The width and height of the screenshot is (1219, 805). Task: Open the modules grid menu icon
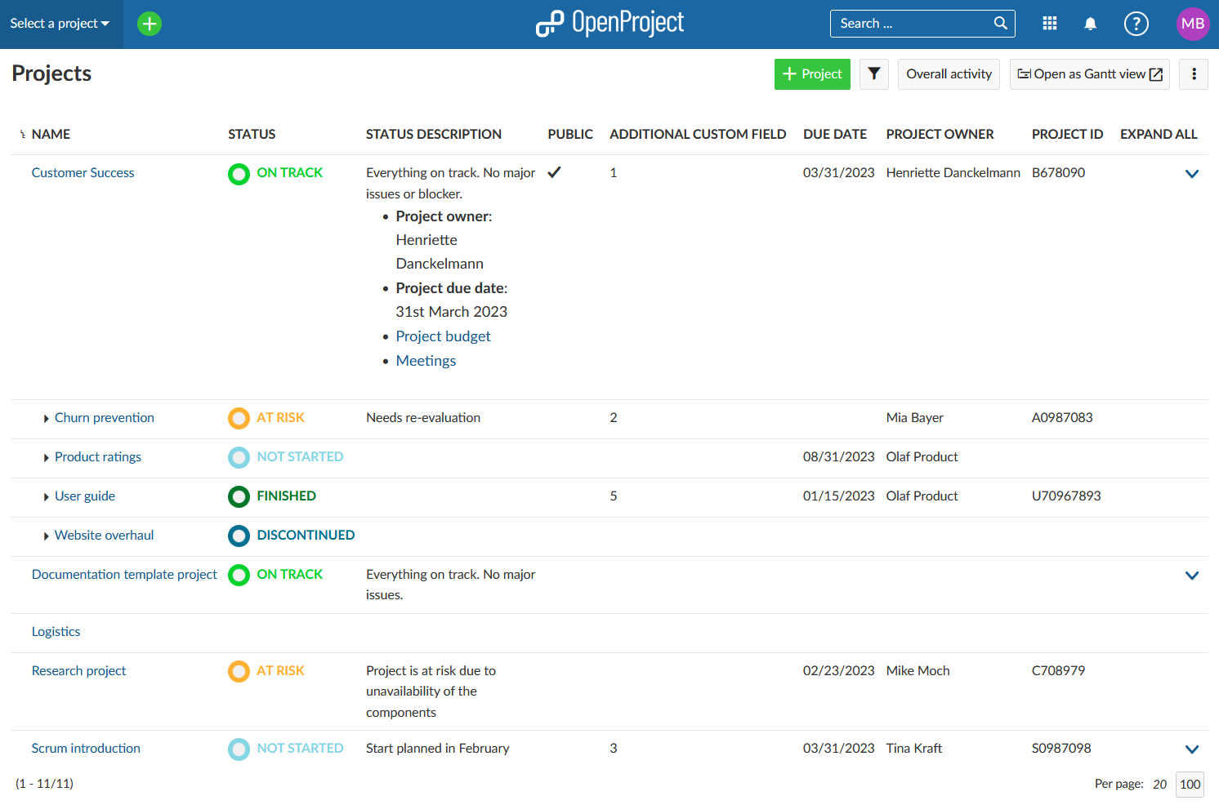click(x=1050, y=24)
